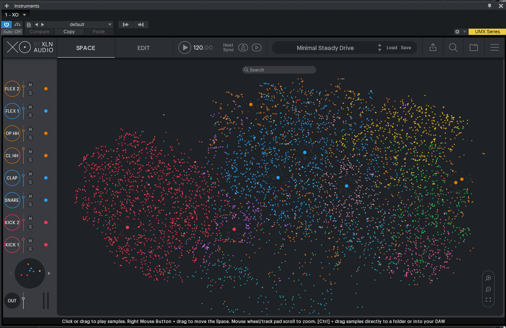Click the Paste button
506x328 pixels.
(x=99, y=32)
